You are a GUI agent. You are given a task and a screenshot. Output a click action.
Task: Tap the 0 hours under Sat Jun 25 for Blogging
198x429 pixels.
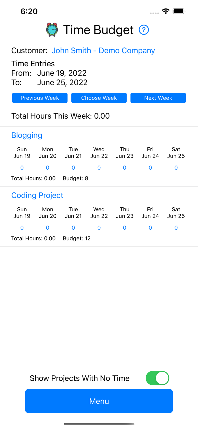pyautogui.click(x=176, y=168)
